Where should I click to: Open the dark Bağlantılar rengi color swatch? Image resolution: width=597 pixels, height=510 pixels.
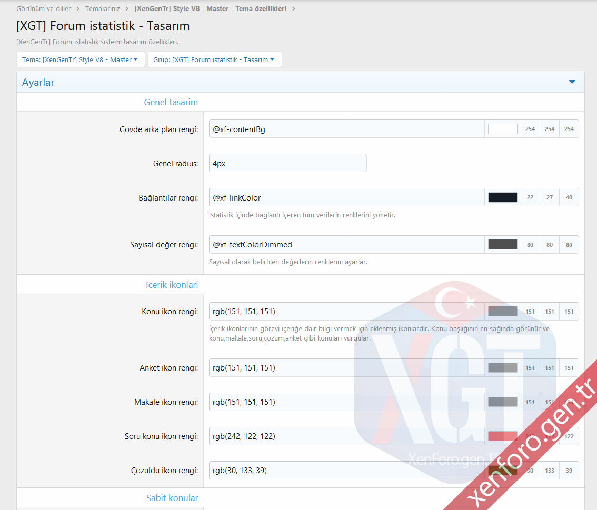(x=503, y=197)
